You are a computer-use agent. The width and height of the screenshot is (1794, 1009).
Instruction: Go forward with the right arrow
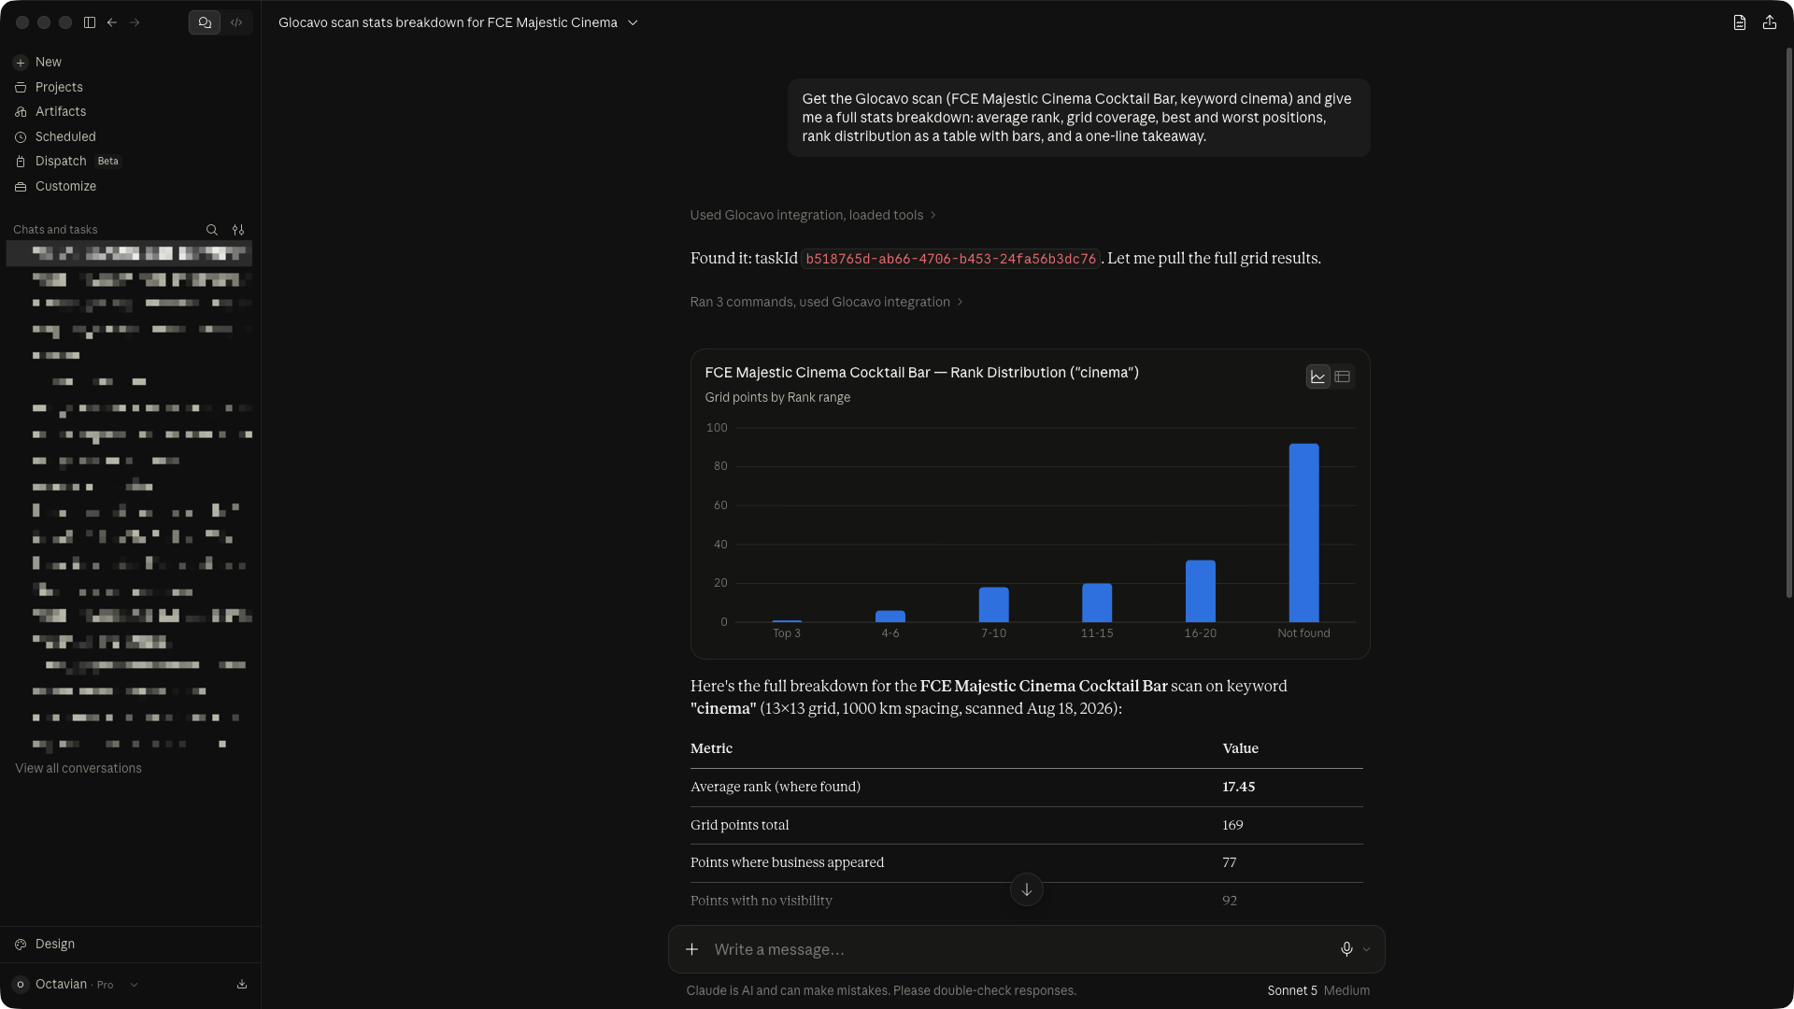tap(135, 22)
